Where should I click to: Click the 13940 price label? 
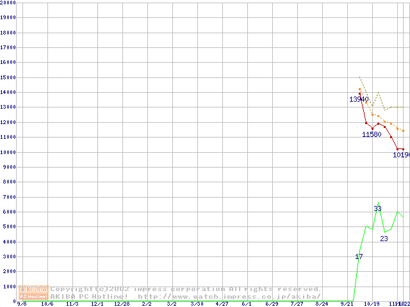point(359,99)
